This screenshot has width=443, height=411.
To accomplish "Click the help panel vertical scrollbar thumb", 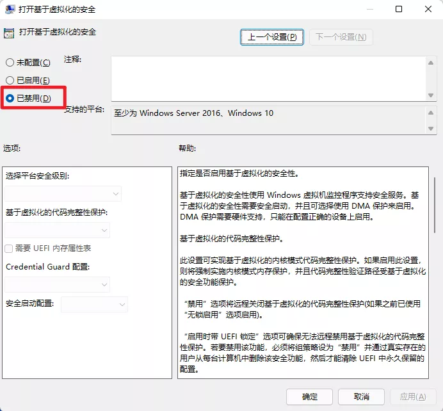I will coord(435,205).
